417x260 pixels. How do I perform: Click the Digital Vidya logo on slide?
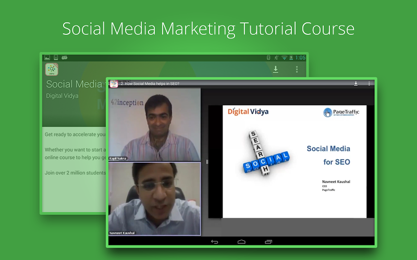(248, 112)
